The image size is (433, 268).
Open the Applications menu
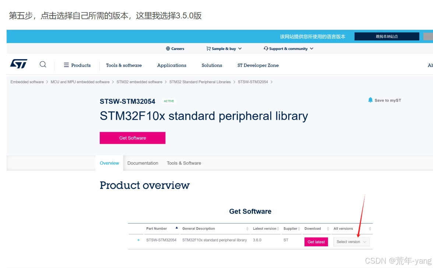[172, 65]
